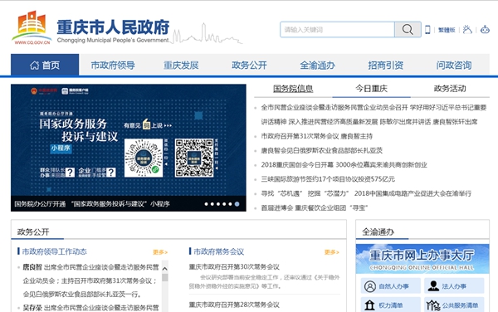Select the first carousel dot indicator
The width and height of the screenshot is (498, 312).
click(206, 204)
